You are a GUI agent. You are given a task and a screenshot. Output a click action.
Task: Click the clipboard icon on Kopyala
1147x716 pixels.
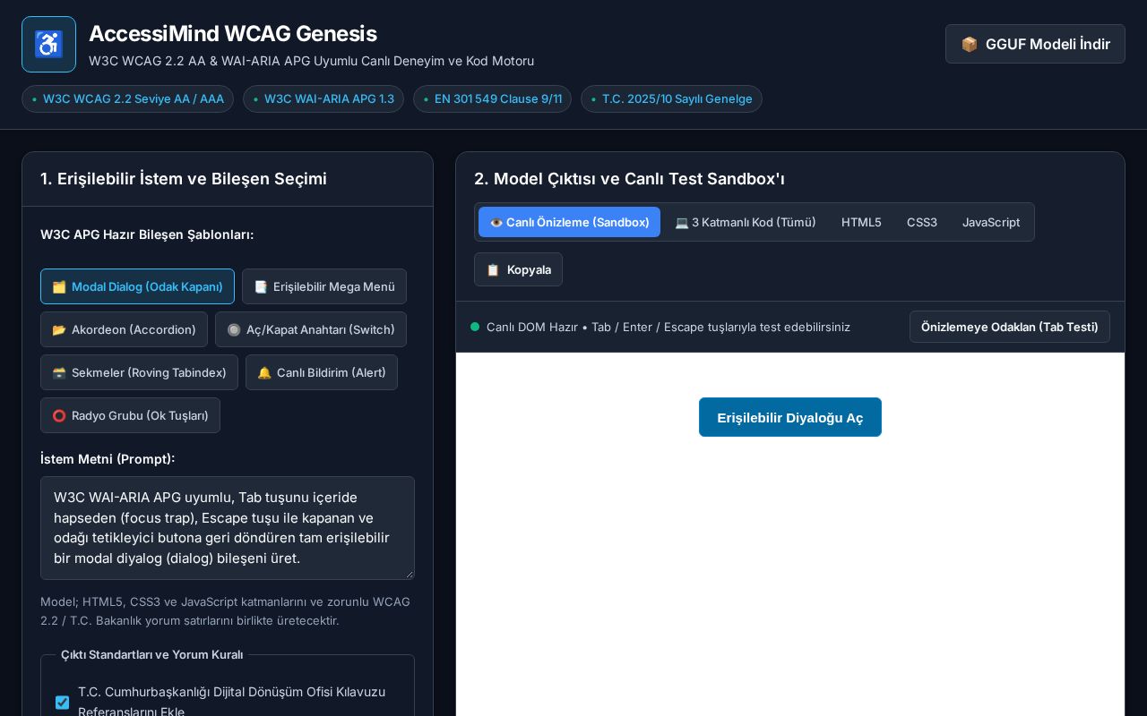(493, 269)
